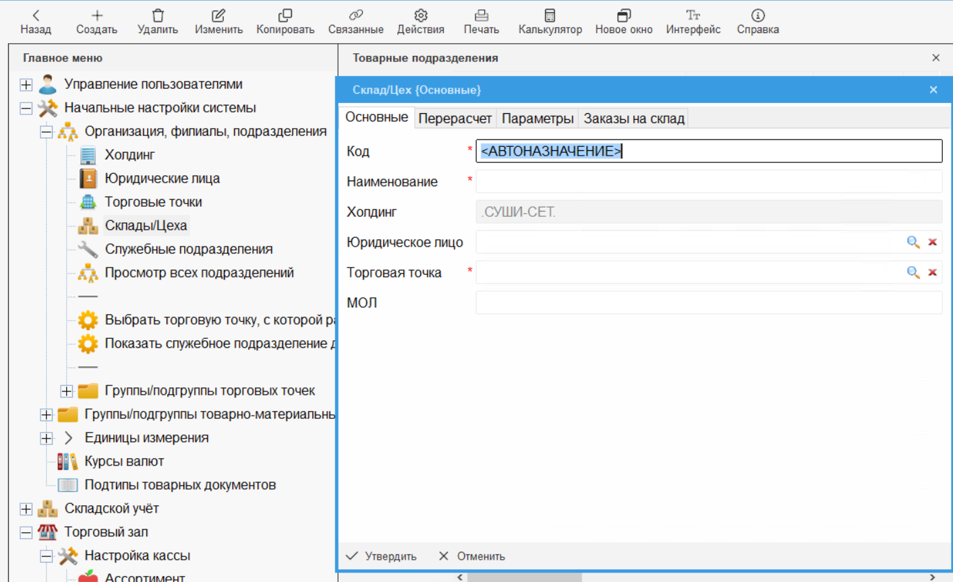
Task: Expand Управление пользователями tree node
Action: click(26, 85)
